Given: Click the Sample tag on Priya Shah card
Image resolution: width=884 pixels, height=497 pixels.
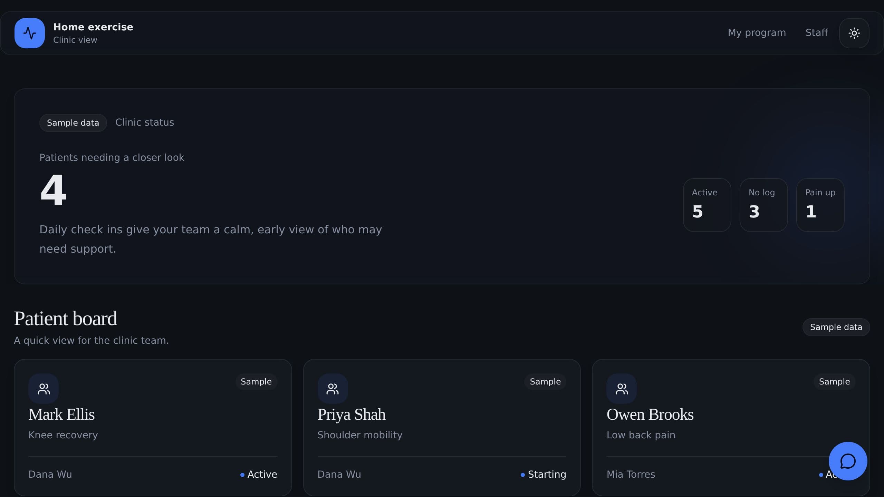Looking at the screenshot, I should pyautogui.click(x=545, y=382).
